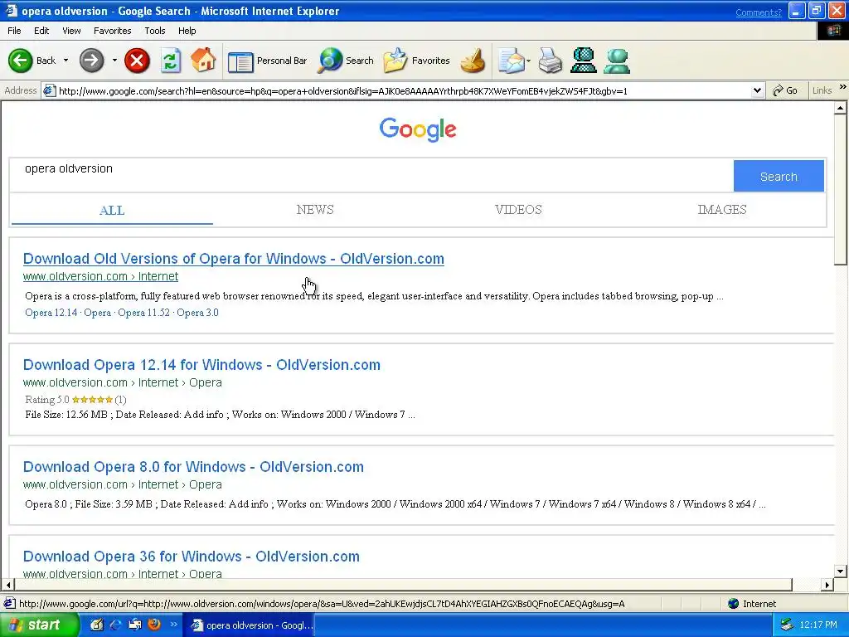The image size is (849, 637).
Task: Open History using the sundial icon
Action: point(473,61)
